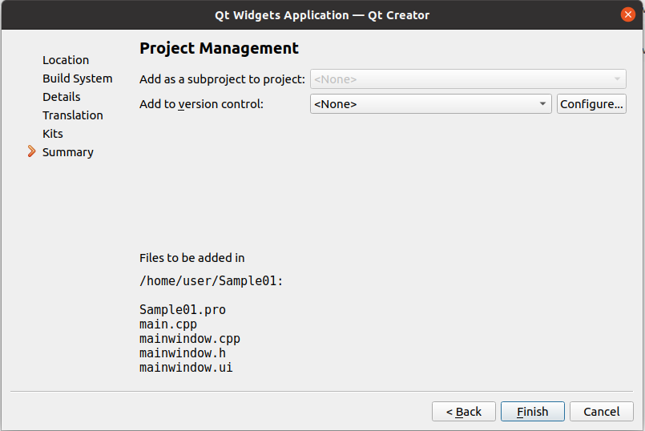
Task: Expand the version control dropdown
Action: pyautogui.click(x=430, y=104)
